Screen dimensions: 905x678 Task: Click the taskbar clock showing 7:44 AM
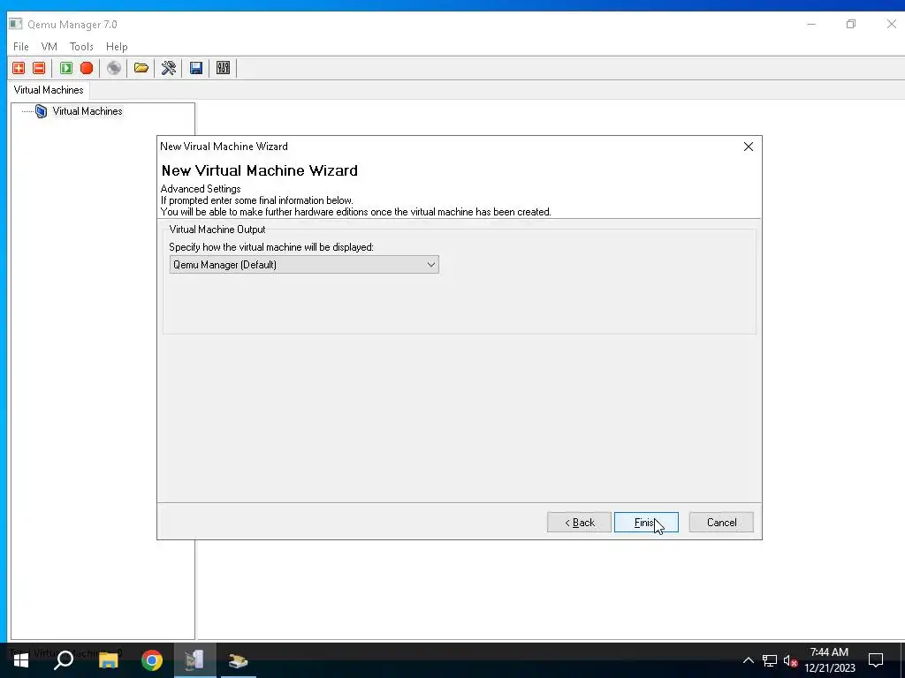(x=829, y=660)
